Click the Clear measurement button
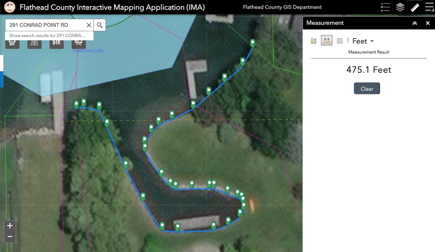This screenshot has height=252, width=435. [x=367, y=88]
